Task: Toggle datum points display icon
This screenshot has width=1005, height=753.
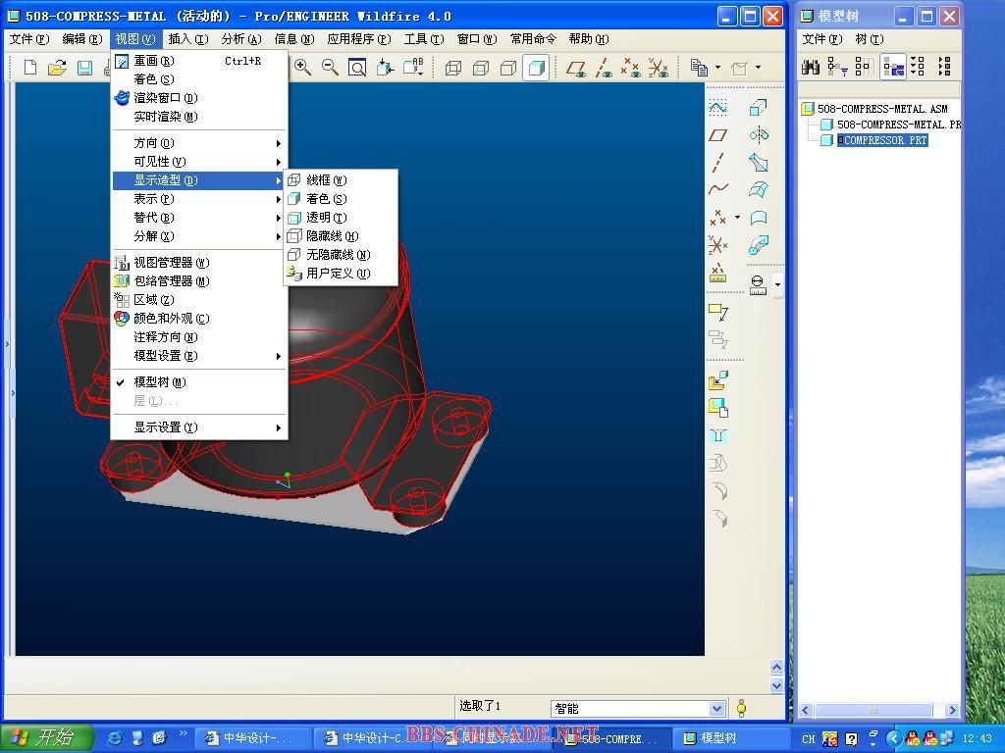Action: pos(631,68)
